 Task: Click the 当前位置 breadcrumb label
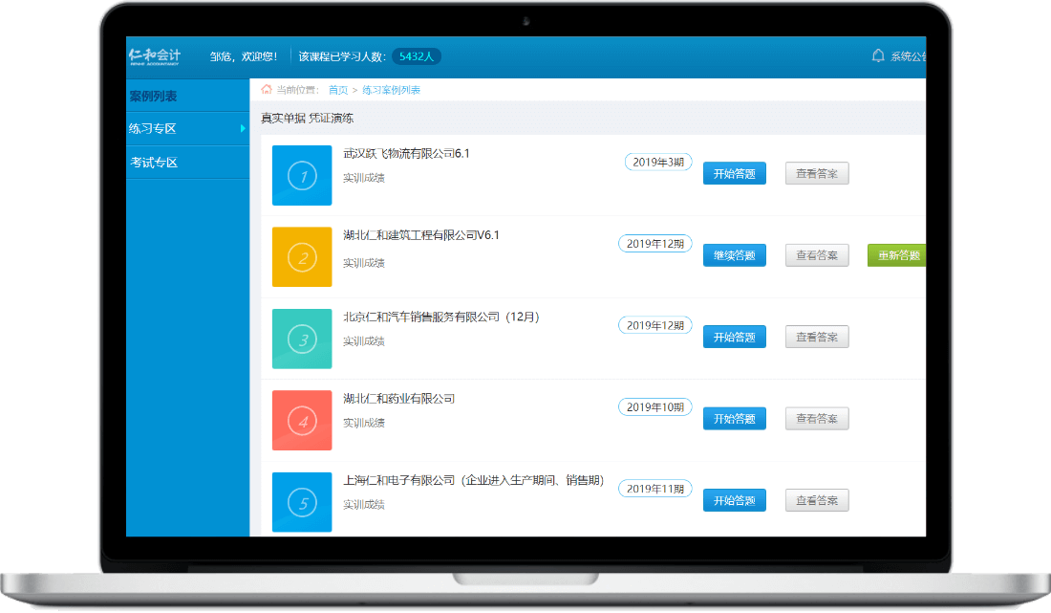tap(297, 90)
